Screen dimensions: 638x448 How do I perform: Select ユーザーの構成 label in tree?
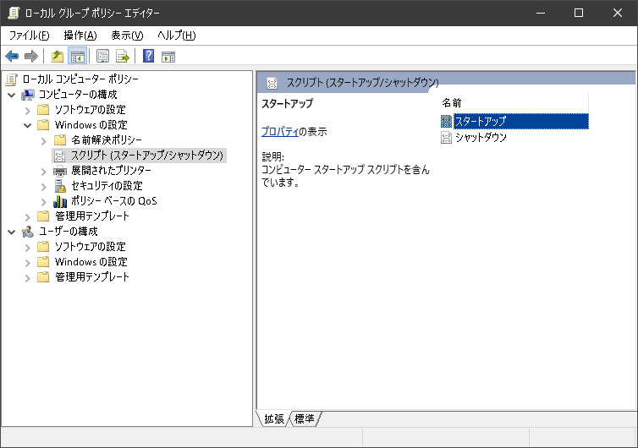(x=69, y=232)
